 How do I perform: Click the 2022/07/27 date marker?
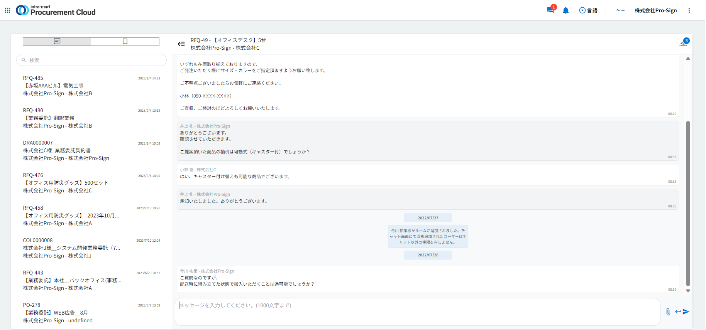428,218
